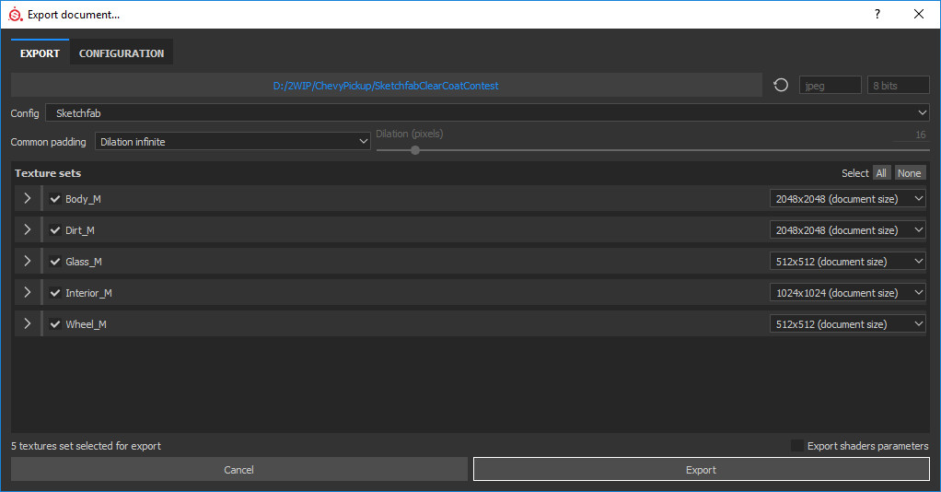Click the Cancel button

coord(238,469)
